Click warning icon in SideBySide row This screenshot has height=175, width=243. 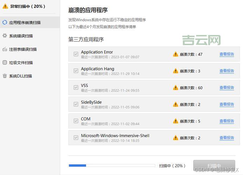click(175, 104)
